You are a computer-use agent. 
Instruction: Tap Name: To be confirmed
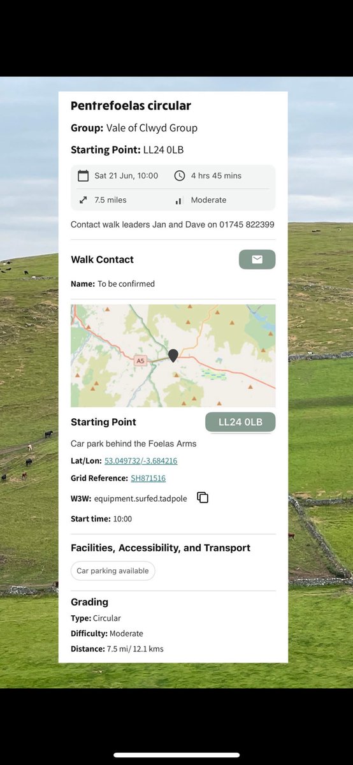(113, 284)
